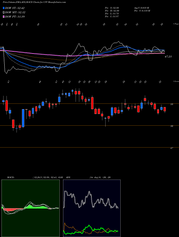Select the 'DOW MT: 52.12' legend label
This screenshot has width=179, height=237.
(x=15, y=13)
